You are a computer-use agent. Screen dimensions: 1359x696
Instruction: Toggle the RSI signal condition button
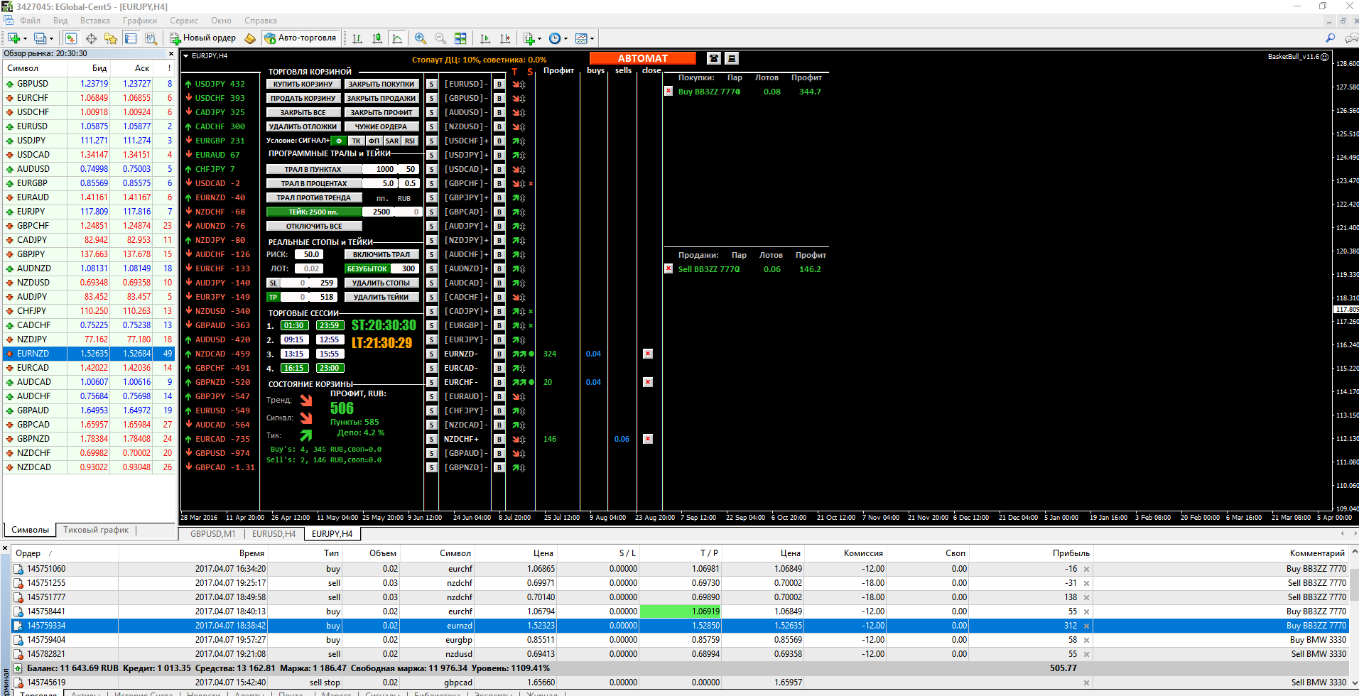410,141
